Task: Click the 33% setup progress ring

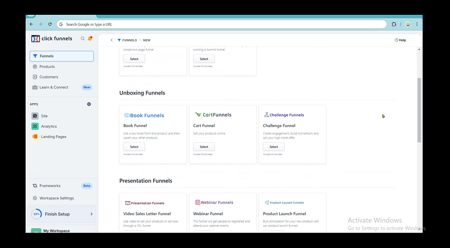Action: pyautogui.click(x=36, y=214)
